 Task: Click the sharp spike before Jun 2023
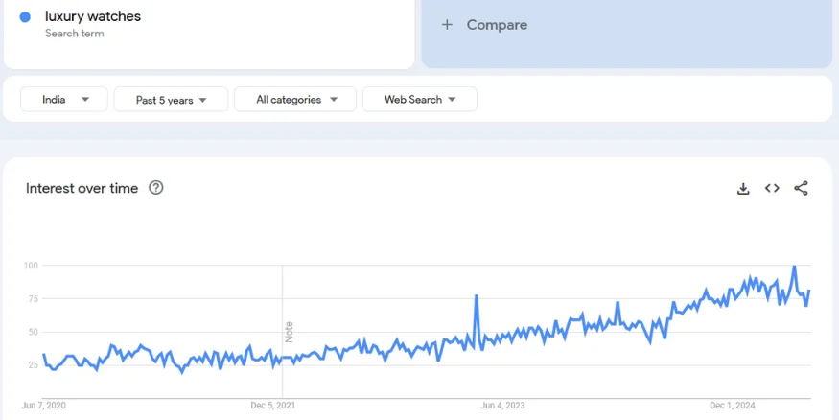point(476,297)
